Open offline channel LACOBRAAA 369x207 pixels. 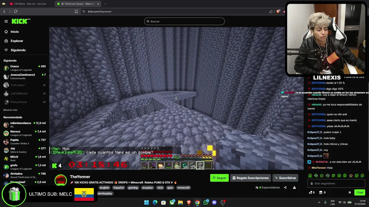click(x=25, y=93)
